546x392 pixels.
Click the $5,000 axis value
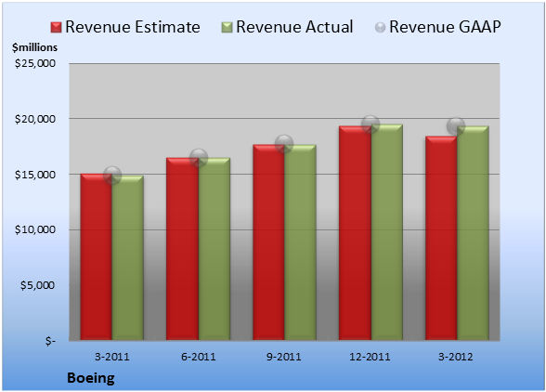pyautogui.click(x=37, y=285)
